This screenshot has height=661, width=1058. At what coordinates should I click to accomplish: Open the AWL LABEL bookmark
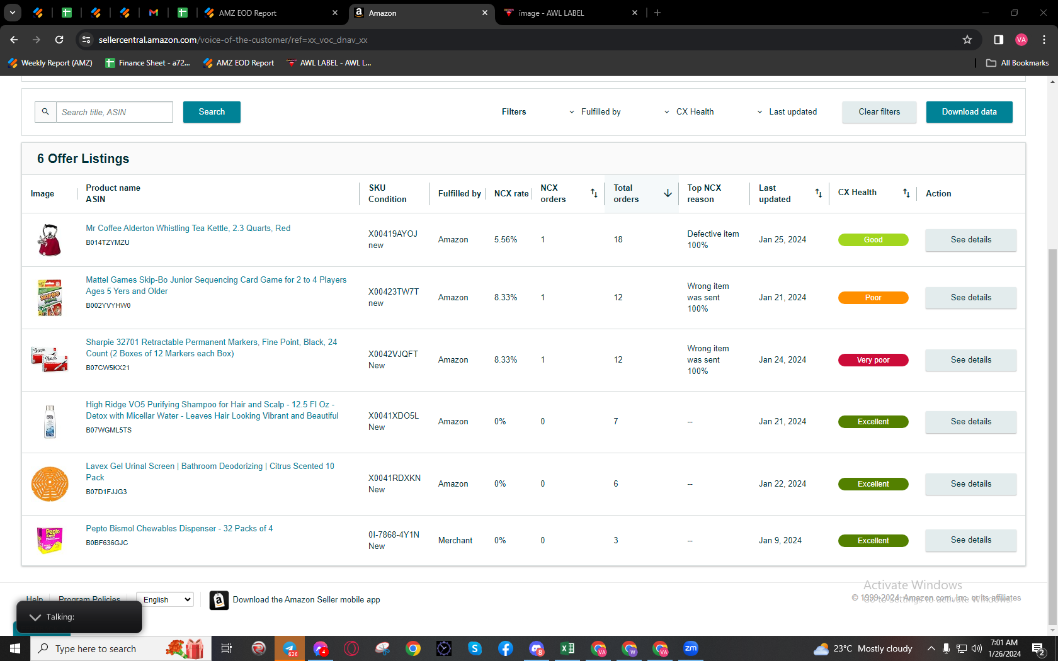329,63
